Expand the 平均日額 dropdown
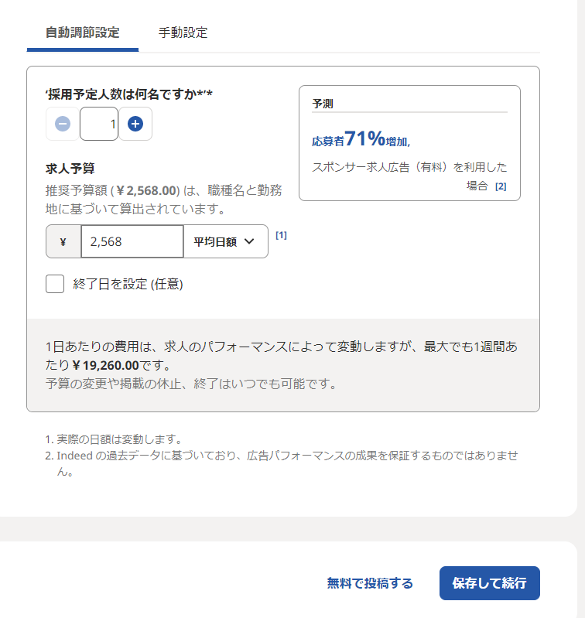 224,241
